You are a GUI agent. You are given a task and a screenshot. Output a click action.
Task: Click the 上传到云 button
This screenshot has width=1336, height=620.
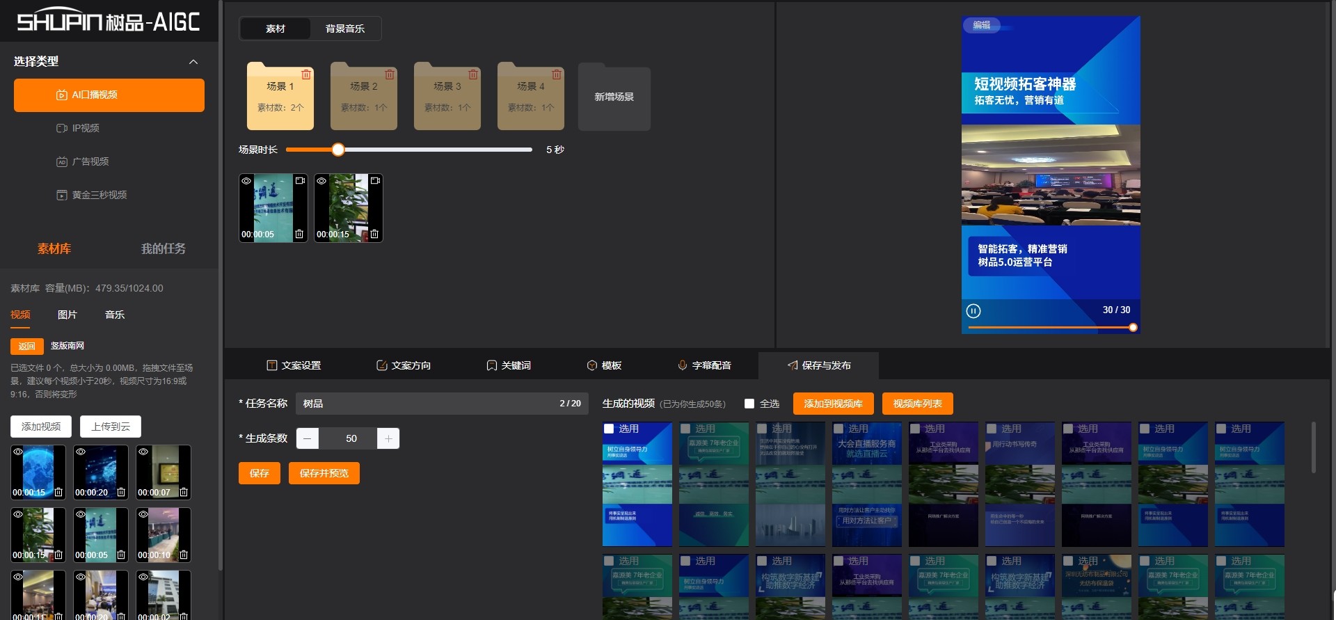pyautogui.click(x=111, y=427)
